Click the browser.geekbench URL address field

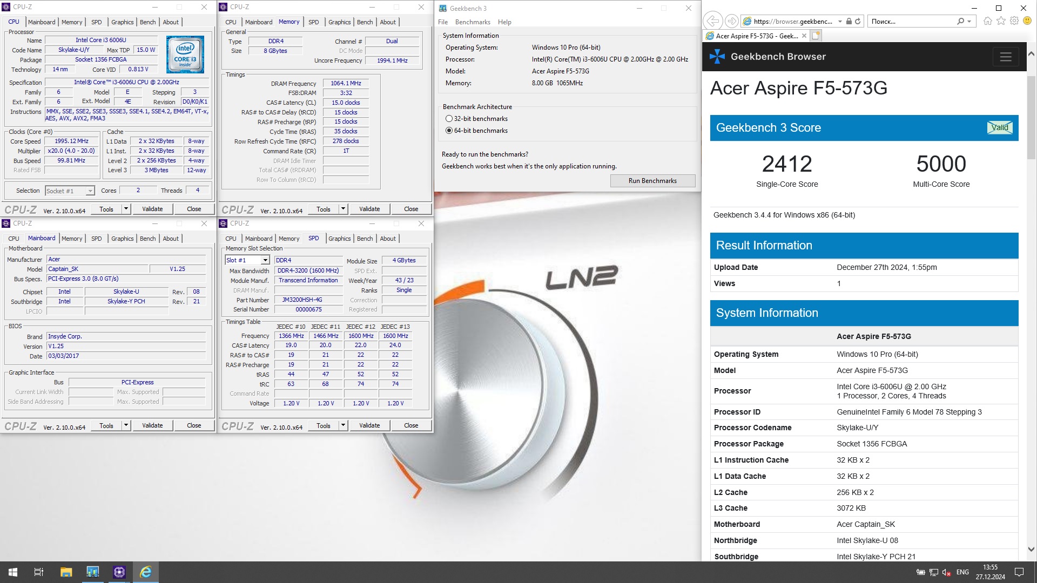tap(793, 22)
